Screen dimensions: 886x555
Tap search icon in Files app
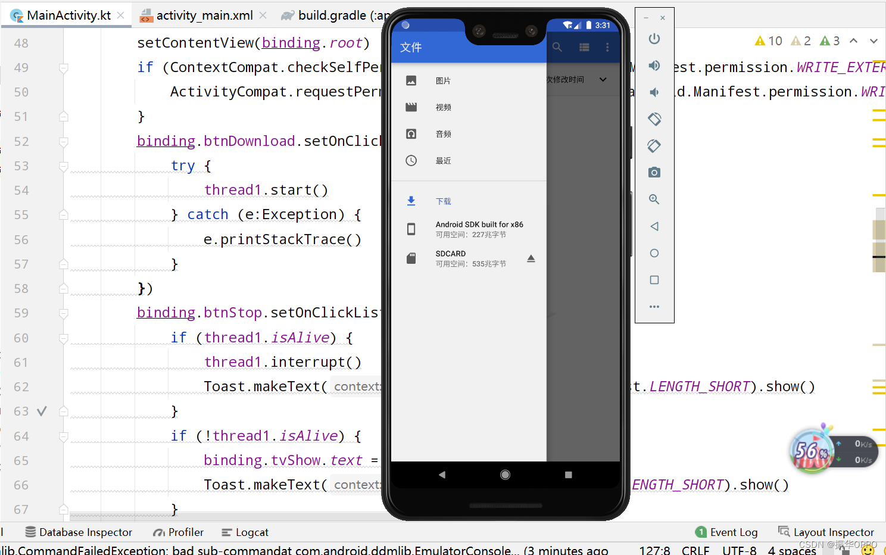click(557, 47)
